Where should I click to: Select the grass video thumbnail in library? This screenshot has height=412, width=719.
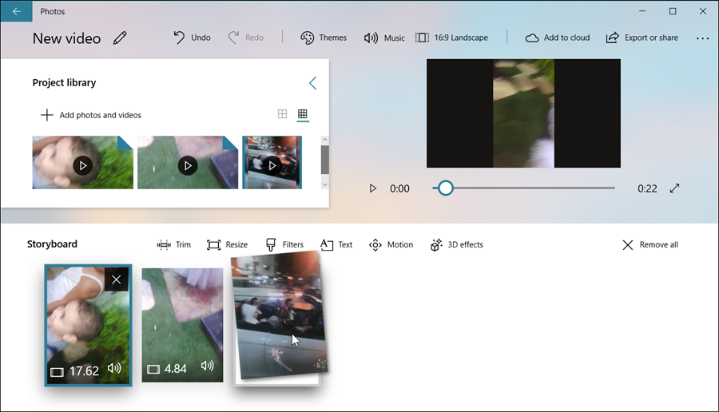pos(188,162)
